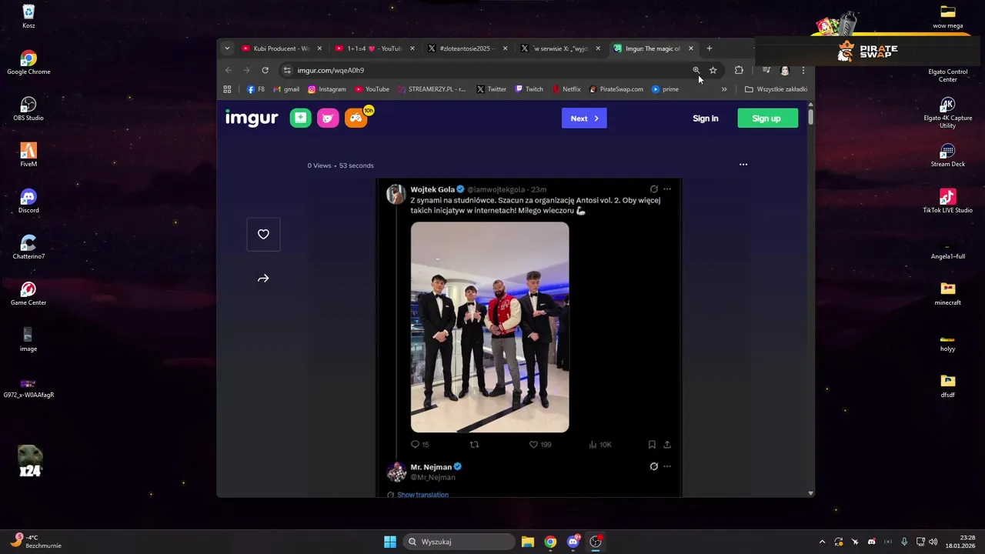Click the imgur logo

[252, 118]
